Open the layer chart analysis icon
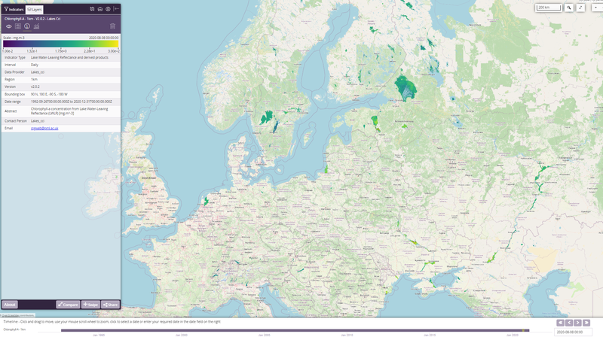Viewport: 603px width, 340px height. 36,26
